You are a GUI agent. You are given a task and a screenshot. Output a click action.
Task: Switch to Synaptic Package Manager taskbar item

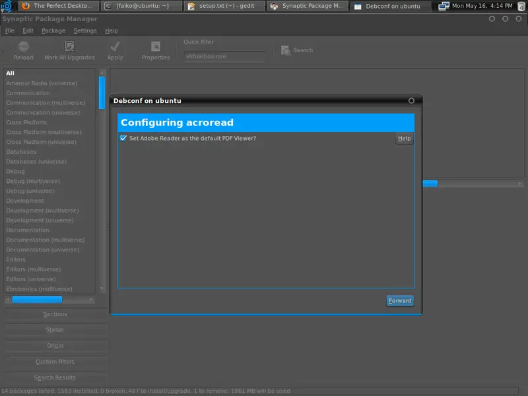[x=308, y=6]
